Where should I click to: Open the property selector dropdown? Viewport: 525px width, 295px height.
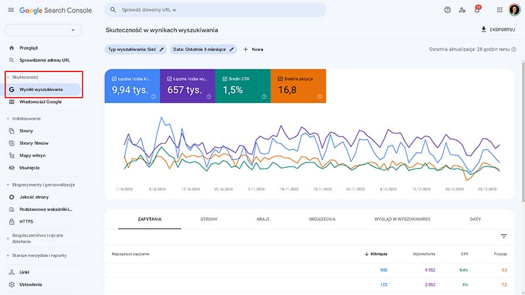pos(43,30)
